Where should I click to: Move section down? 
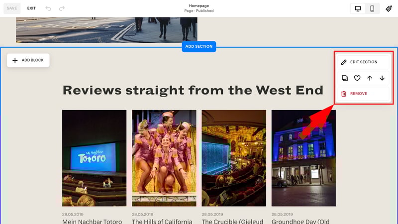coord(382,78)
